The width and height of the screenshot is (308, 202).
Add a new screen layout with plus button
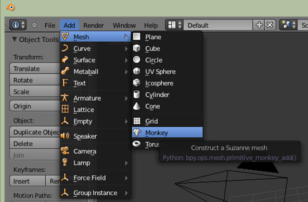coord(259,25)
